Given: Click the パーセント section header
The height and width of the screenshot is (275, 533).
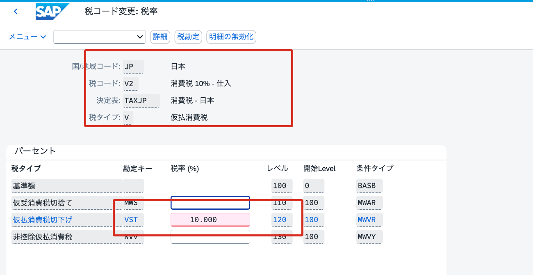Looking at the screenshot, I should [x=35, y=151].
